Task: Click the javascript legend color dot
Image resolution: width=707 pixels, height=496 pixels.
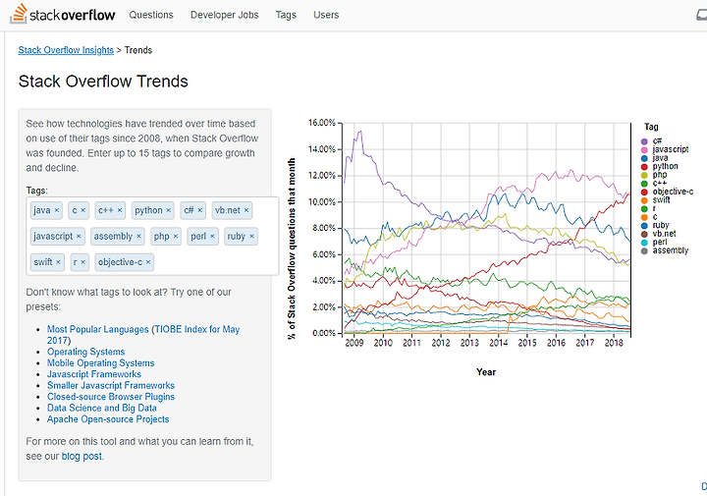Action: tap(644, 149)
